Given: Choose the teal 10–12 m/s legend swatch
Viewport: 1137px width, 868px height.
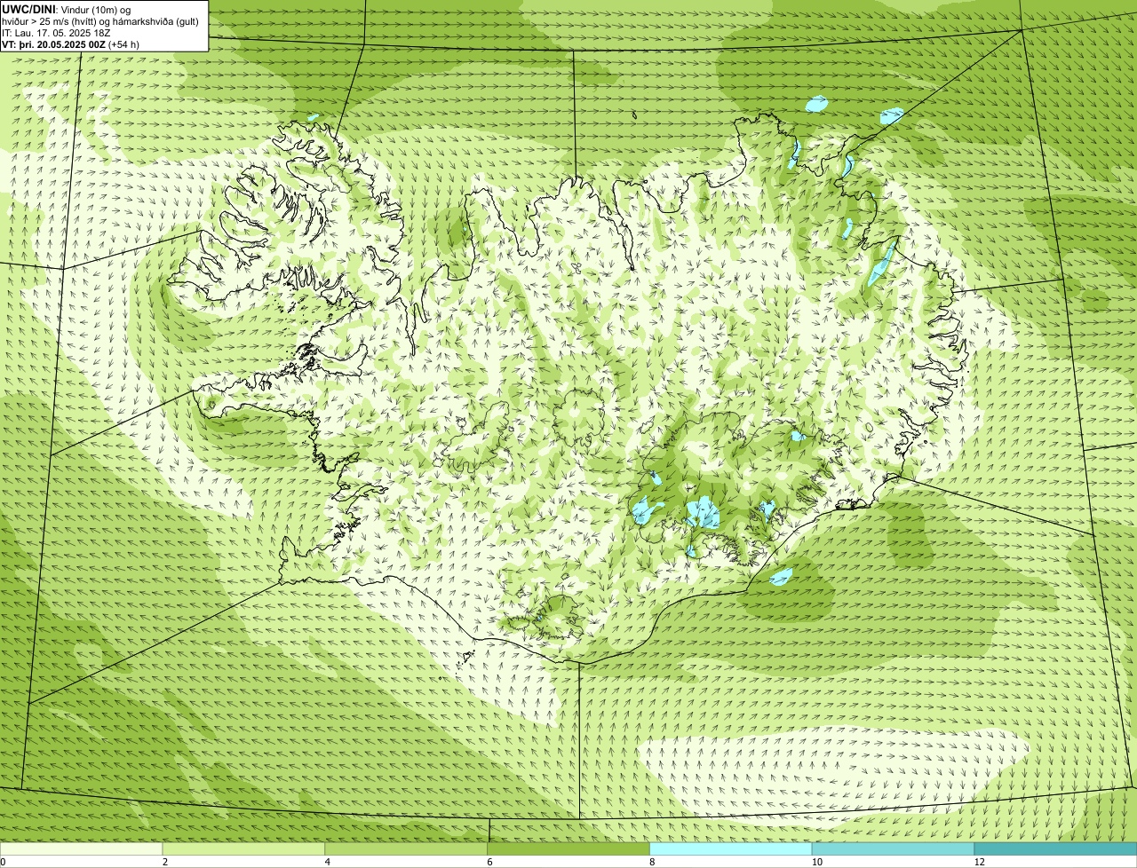Looking at the screenshot, I should click(x=894, y=849).
